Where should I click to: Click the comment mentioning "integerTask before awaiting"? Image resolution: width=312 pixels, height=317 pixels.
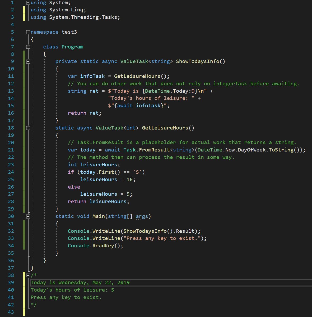tap(184, 84)
